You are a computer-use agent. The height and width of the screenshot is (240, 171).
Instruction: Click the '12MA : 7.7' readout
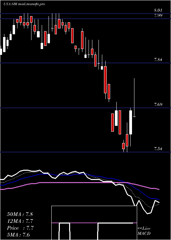coord(20,221)
